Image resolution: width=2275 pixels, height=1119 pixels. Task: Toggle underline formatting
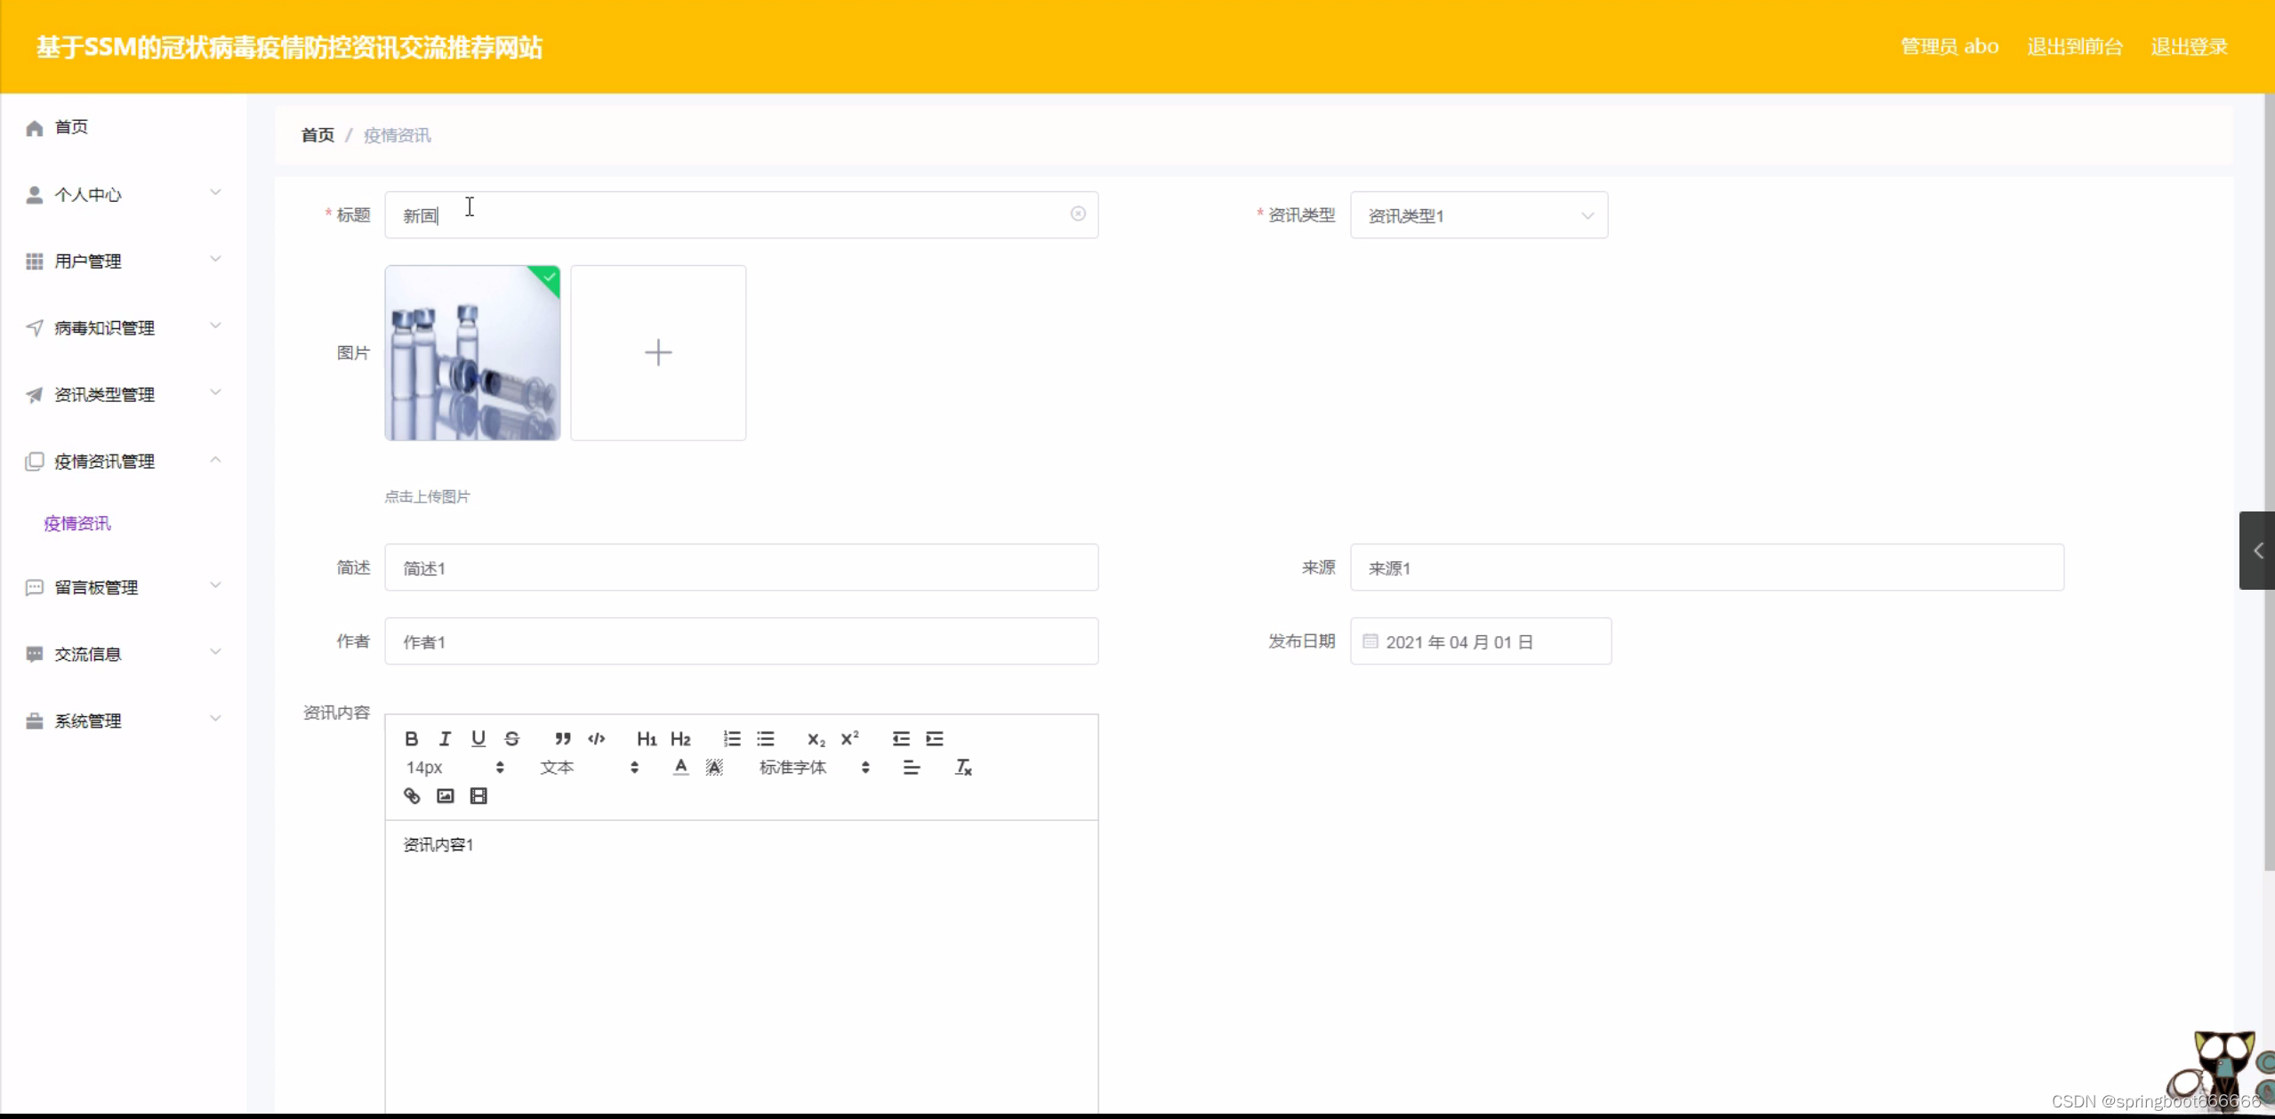[x=478, y=738]
